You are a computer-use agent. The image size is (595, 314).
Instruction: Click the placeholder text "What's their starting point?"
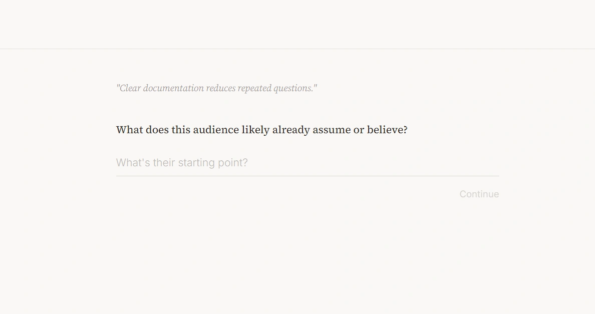182,163
